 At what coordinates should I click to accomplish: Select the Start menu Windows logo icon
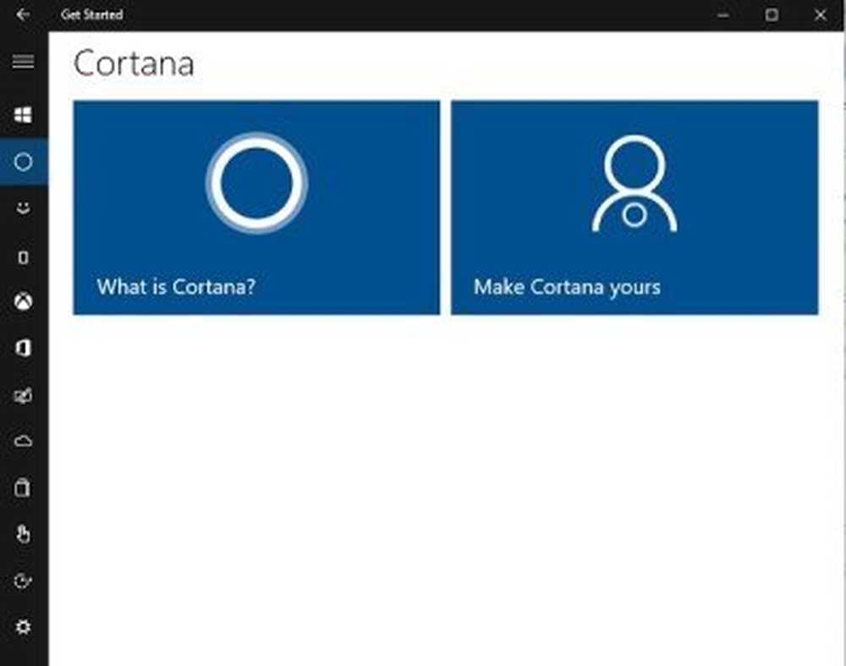click(24, 115)
